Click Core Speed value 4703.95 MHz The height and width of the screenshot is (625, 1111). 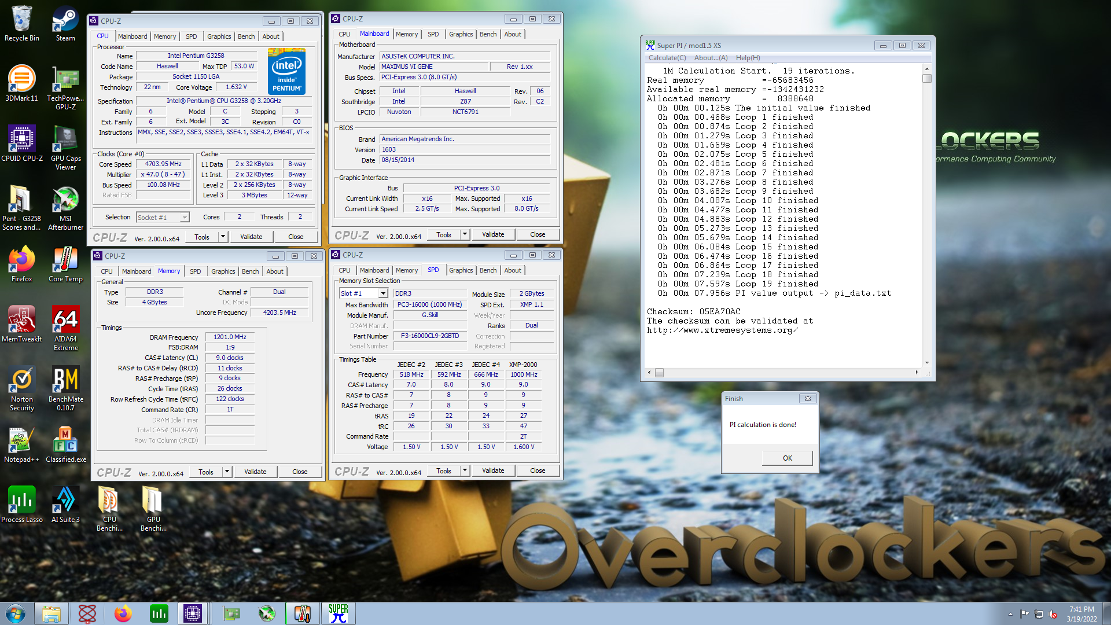pos(163,164)
